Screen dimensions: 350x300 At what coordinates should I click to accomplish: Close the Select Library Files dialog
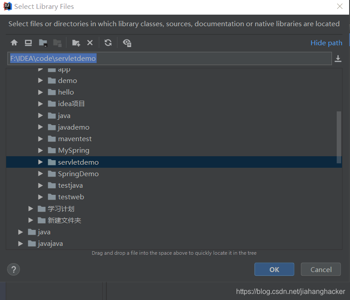pyautogui.click(x=339, y=6)
